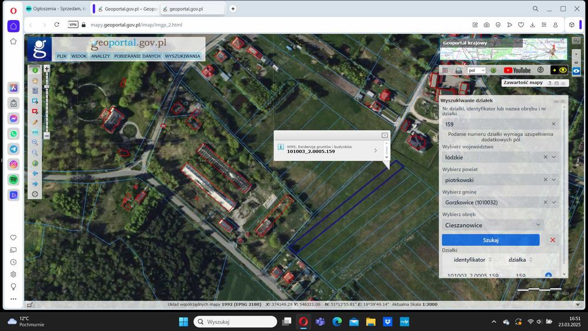
Task: Toggle high contrast yellow eye mode
Action: [559, 70]
